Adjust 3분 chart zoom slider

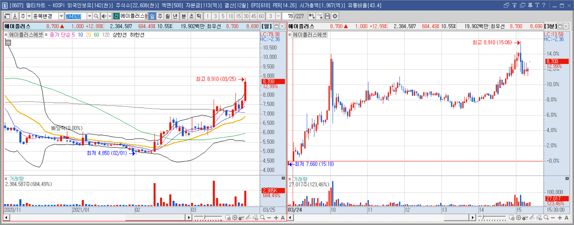[492, 218]
